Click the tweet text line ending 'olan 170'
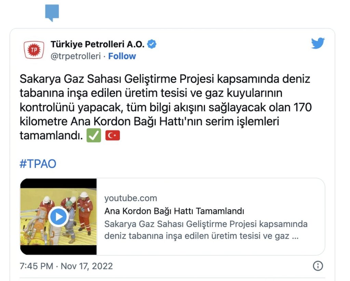This screenshot has width=350, height=281. click(166, 108)
